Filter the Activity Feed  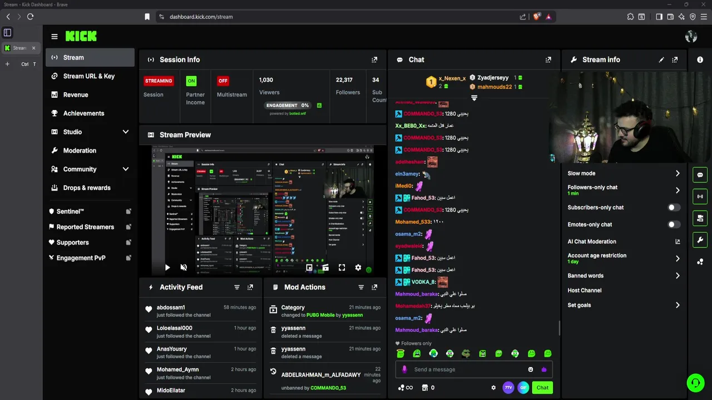point(237,287)
